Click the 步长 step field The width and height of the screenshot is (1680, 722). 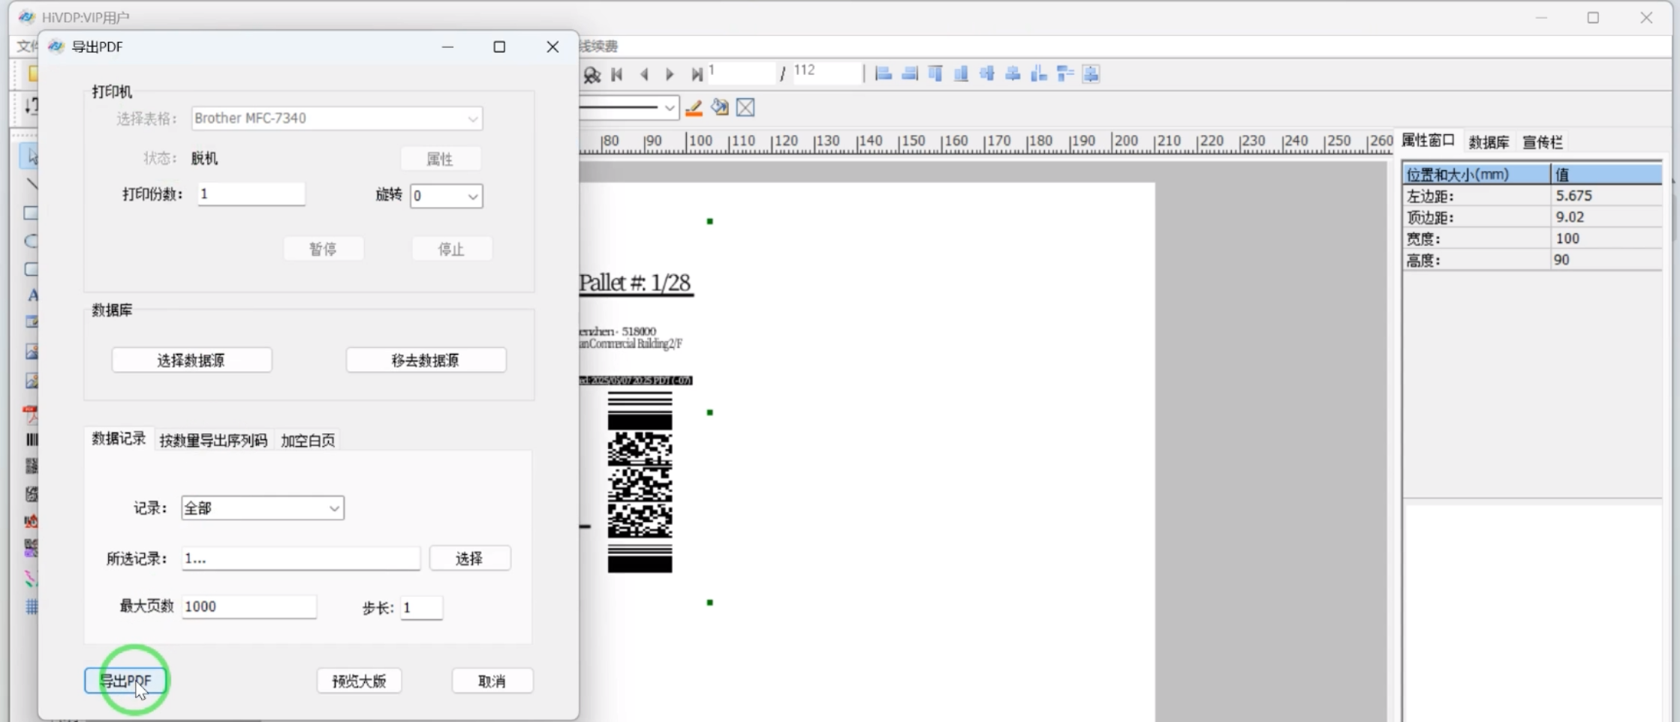[x=422, y=608]
